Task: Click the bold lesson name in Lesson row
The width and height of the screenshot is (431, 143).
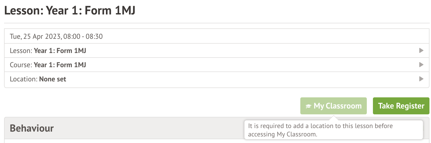Action: (60, 51)
